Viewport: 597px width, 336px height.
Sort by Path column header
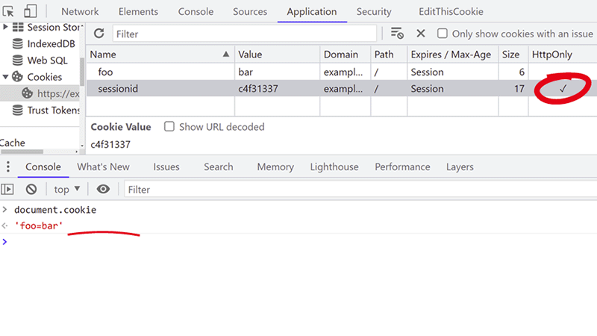click(389, 54)
